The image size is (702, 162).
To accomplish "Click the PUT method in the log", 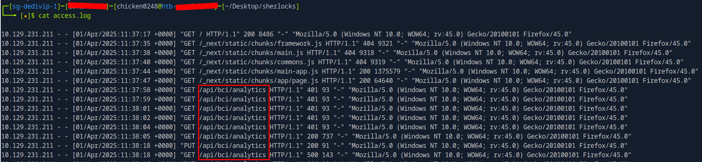I will tap(189, 146).
